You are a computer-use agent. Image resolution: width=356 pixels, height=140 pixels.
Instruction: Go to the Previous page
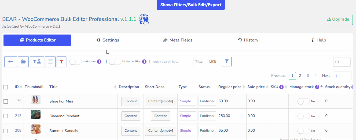coord(278,76)
